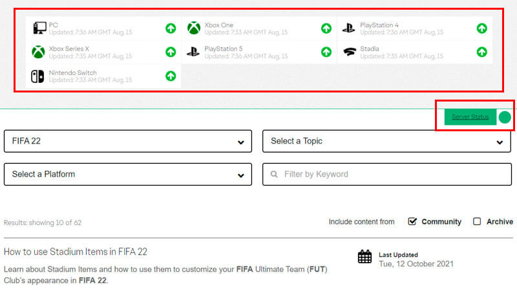Click the magnifier icon in keyword filter
517x291 pixels.
tap(274, 174)
